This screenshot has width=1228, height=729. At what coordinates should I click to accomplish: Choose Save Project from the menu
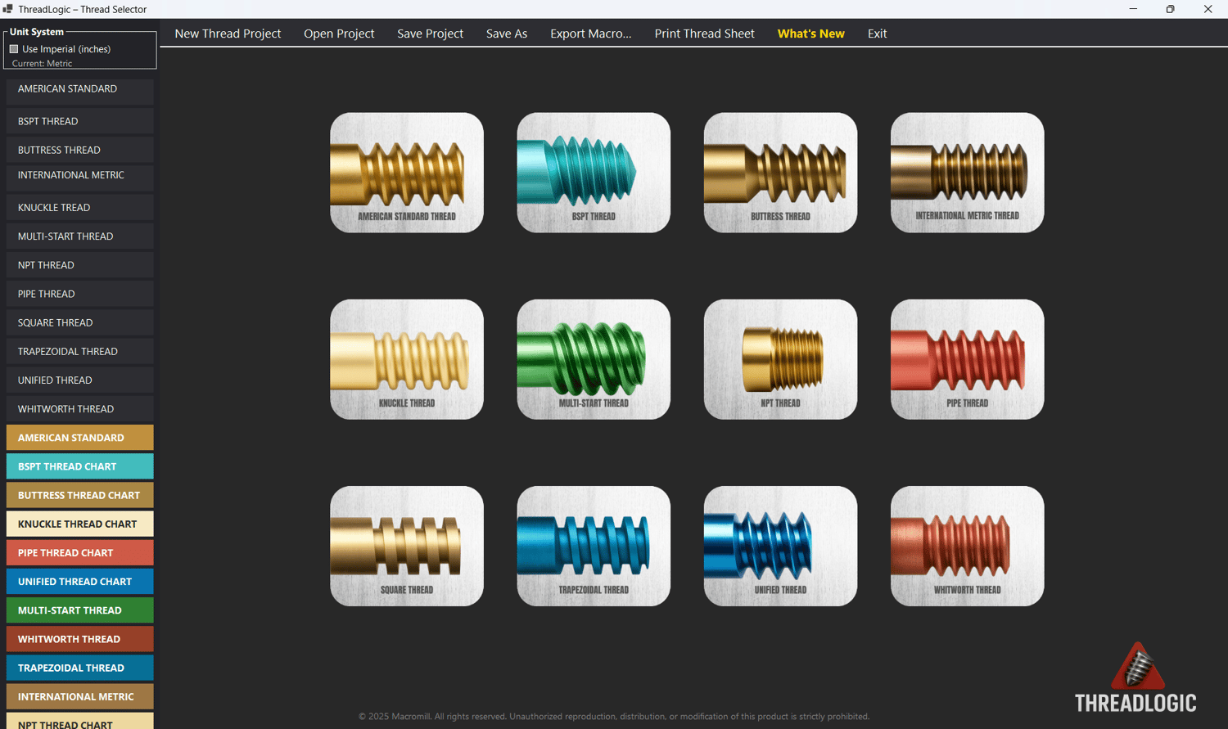pyautogui.click(x=430, y=34)
